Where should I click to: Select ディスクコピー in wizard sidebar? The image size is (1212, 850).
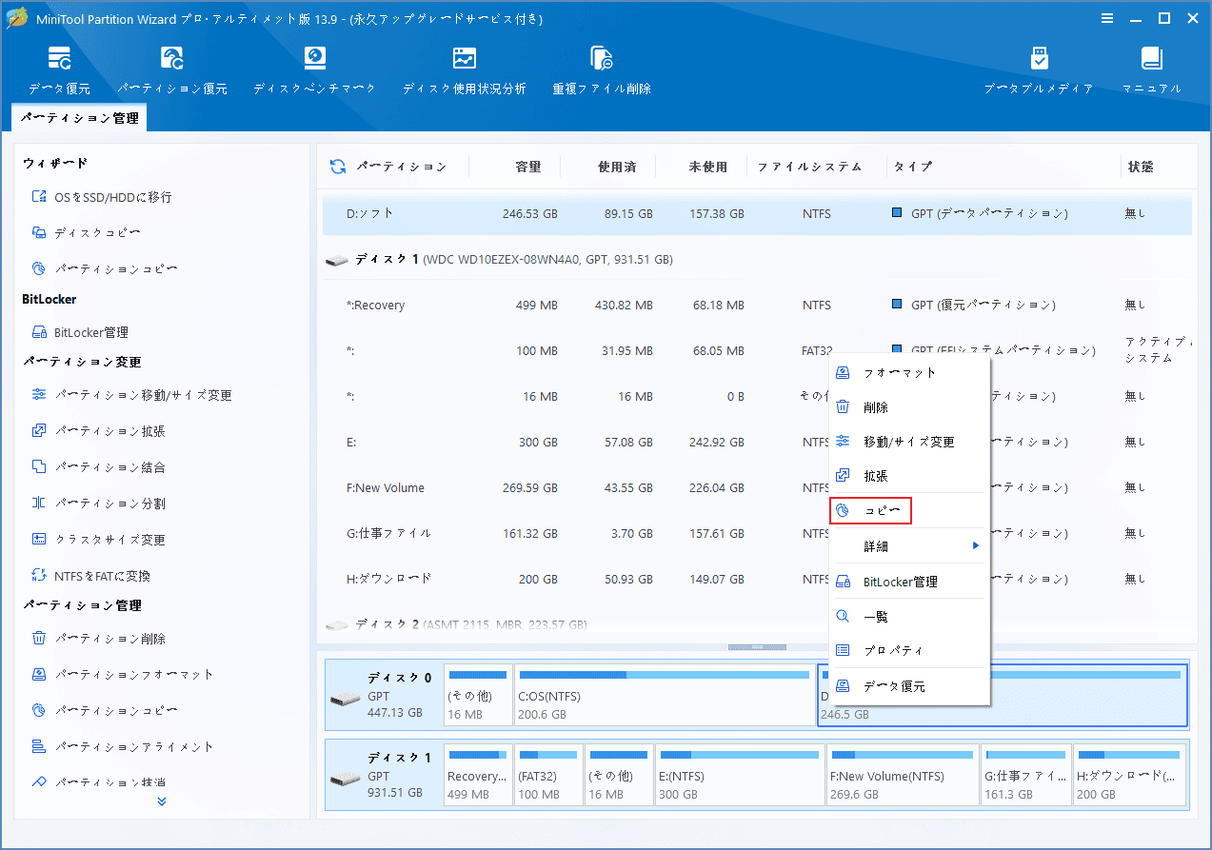(x=86, y=232)
